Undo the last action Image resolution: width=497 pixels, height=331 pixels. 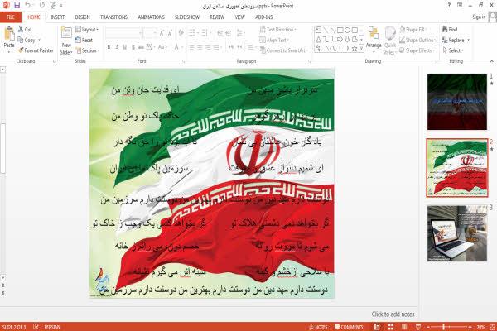click(x=28, y=5)
